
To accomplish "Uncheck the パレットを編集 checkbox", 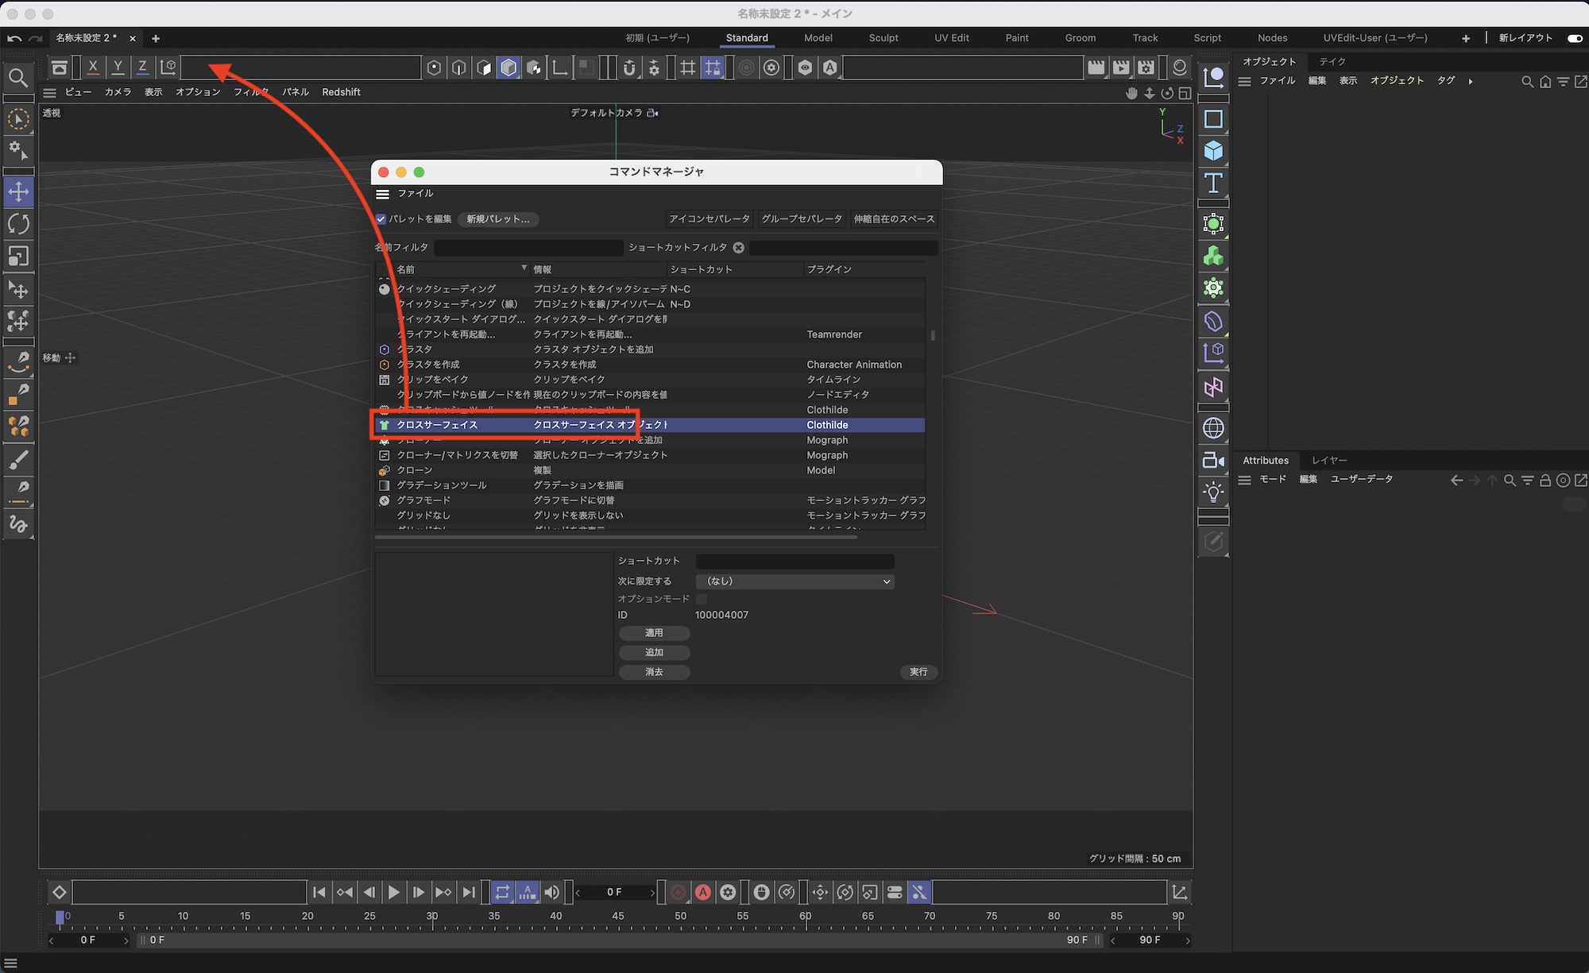I will (x=381, y=219).
